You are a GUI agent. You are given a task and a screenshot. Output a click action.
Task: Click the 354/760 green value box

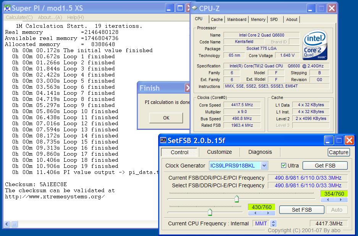point(334,194)
